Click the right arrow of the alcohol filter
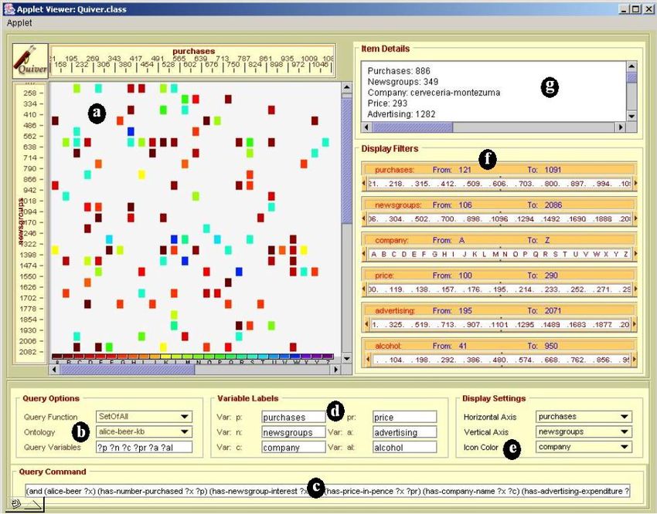The height and width of the screenshot is (514, 657). click(634, 359)
